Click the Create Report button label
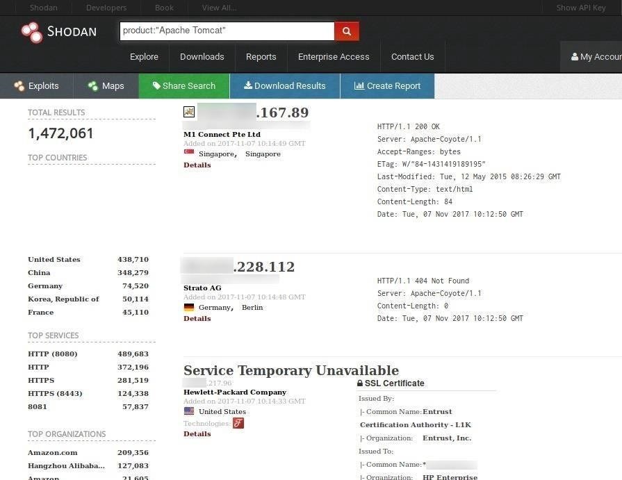Screen dimensions: 622x480 (x=393, y=85)
